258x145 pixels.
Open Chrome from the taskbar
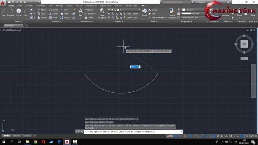point(35,142)
